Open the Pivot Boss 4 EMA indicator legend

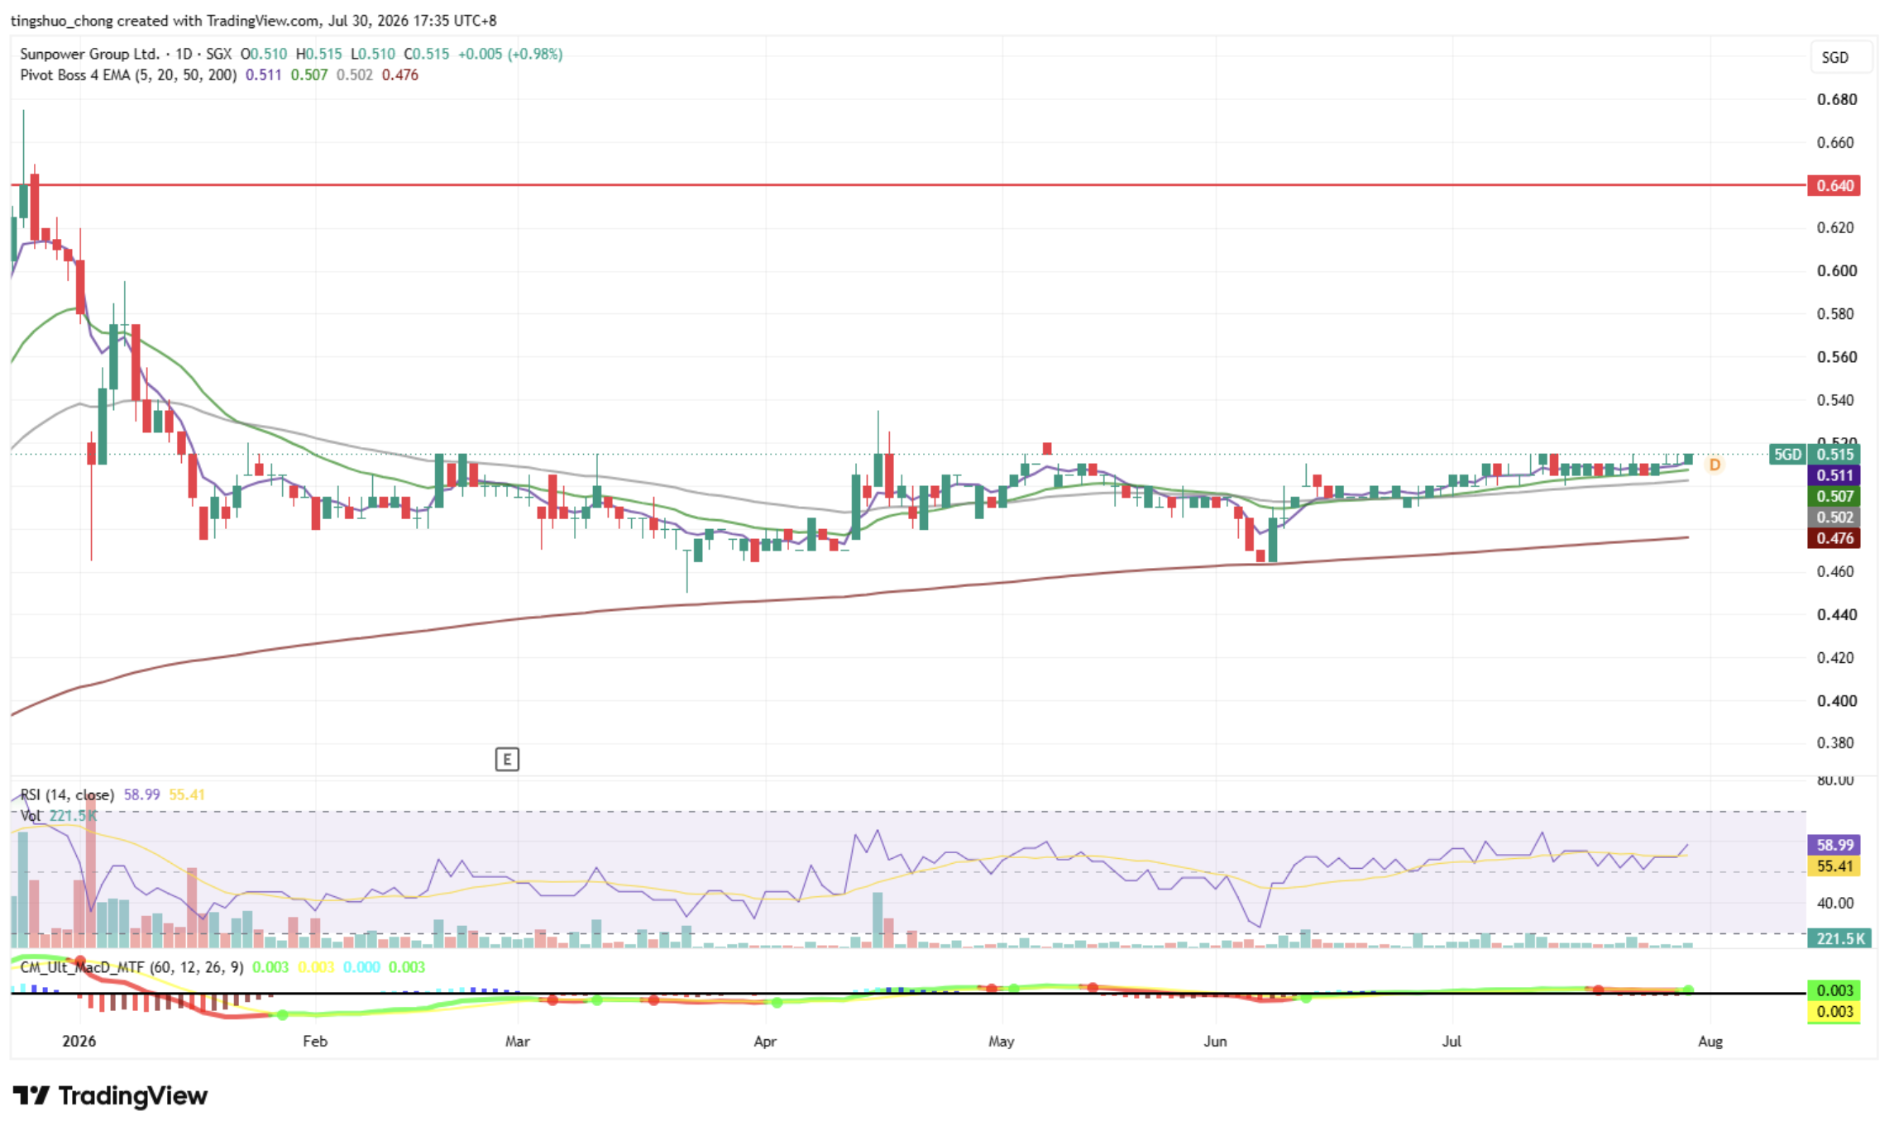click(x=128, y=75)
